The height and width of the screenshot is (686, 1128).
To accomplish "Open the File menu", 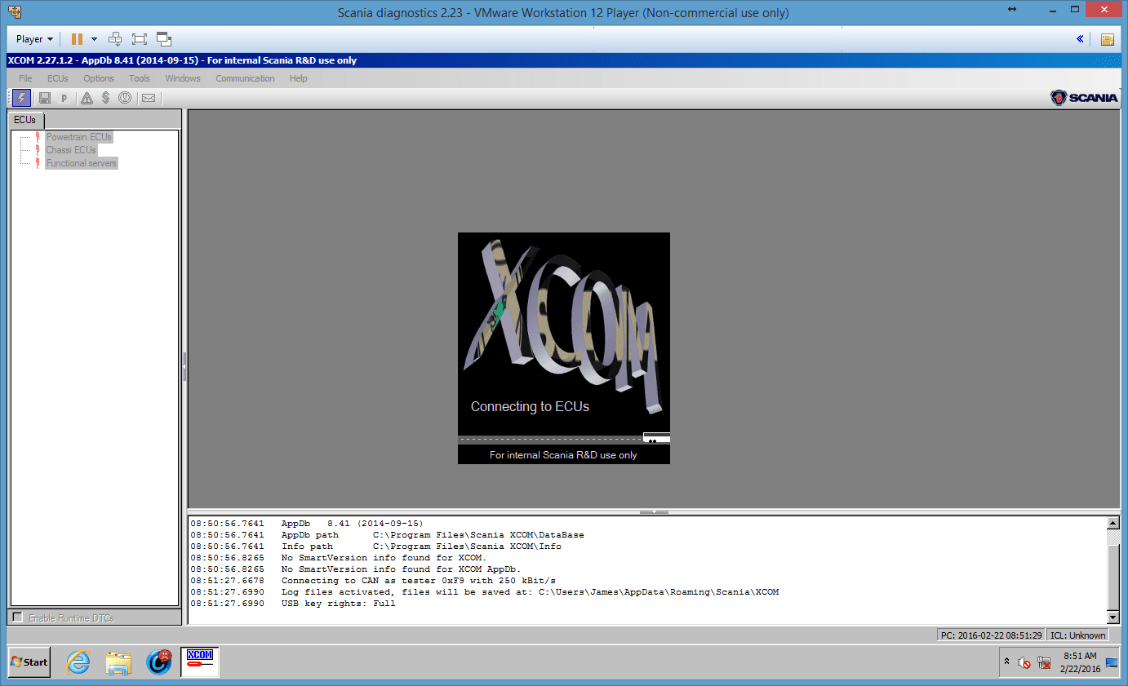I will (x=25, y=78).
